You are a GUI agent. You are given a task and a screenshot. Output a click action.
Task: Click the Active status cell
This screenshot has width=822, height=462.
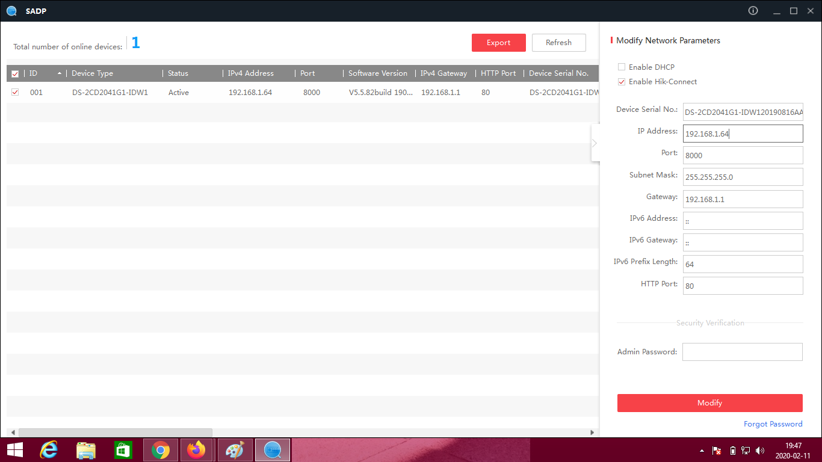pos(179,93)
